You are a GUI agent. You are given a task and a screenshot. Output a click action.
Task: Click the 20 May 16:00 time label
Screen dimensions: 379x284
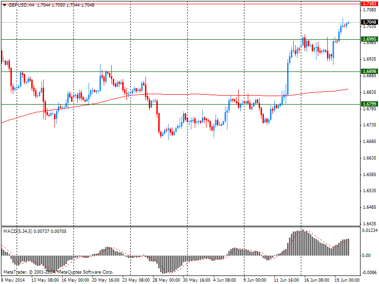(106, 280)
